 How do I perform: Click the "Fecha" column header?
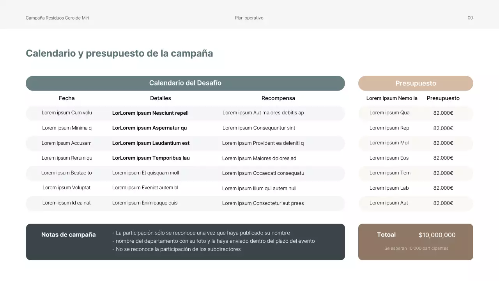coord(67,98)
